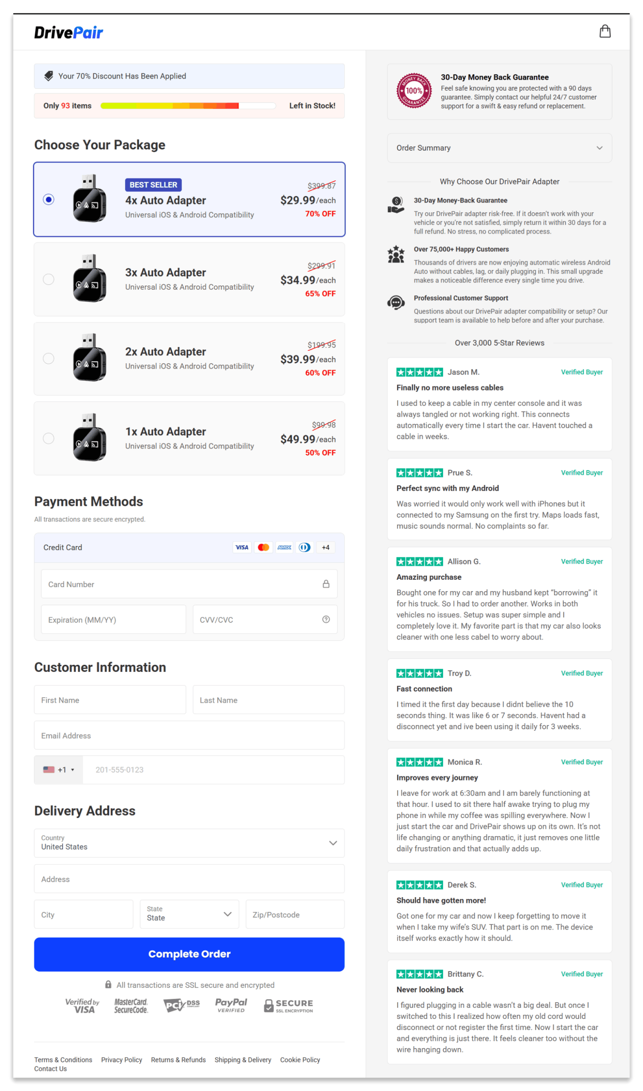
Task: Expand the Order Summary section
Action: tap(499, 148)
